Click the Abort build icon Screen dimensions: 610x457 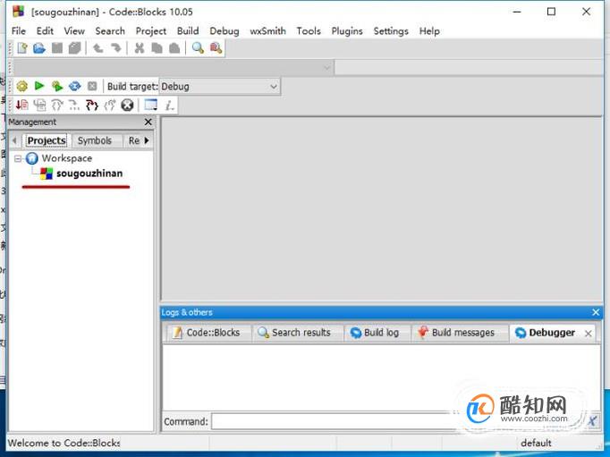tap(92, 86)
